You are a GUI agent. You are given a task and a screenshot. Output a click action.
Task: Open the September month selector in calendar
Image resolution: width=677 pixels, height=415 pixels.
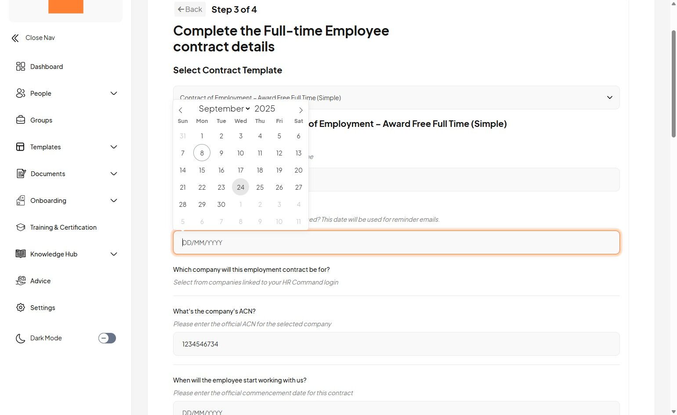pyautogui.click(x=224, y=108)
